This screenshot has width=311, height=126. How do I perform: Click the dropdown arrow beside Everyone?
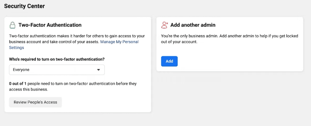coord(98,70)
